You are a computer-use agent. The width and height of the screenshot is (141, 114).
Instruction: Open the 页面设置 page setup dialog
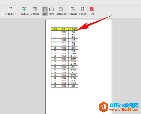tap(73, 11)
